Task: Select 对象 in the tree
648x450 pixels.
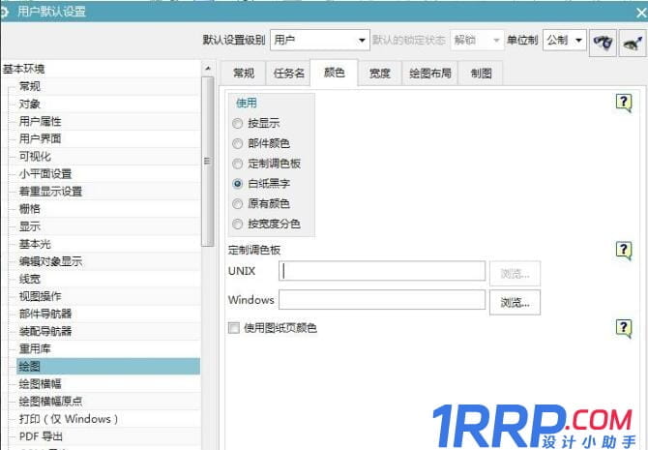Action: click(30, 104)
